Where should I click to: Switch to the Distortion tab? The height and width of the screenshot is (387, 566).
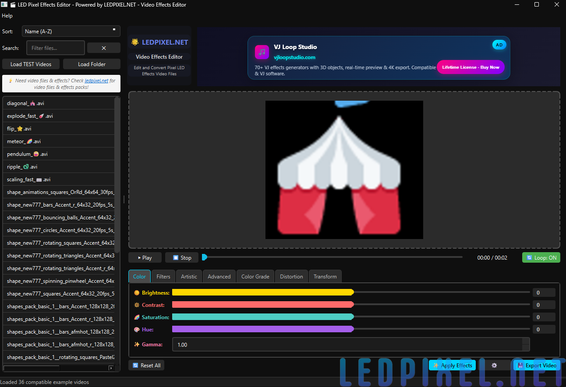[291, 276]
